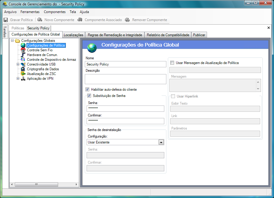This screenshot has height=198, width=274.
Task: Click the large globe icon in the header
Action: pyautogui.click(x=92, y=48)
